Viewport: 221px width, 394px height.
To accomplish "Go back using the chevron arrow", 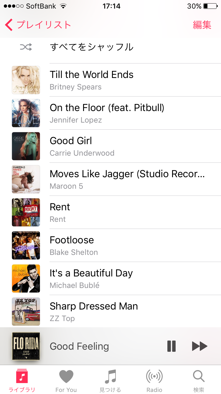I will pos(9,25).
